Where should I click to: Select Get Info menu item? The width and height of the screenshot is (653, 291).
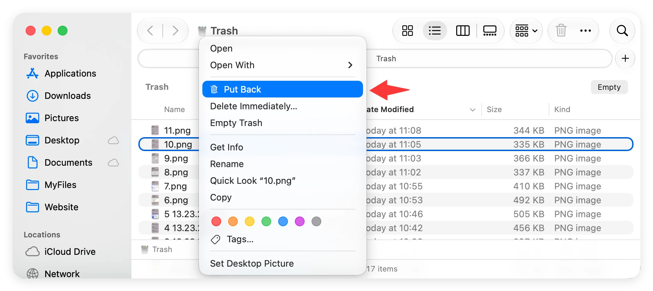tap(282, 147)
